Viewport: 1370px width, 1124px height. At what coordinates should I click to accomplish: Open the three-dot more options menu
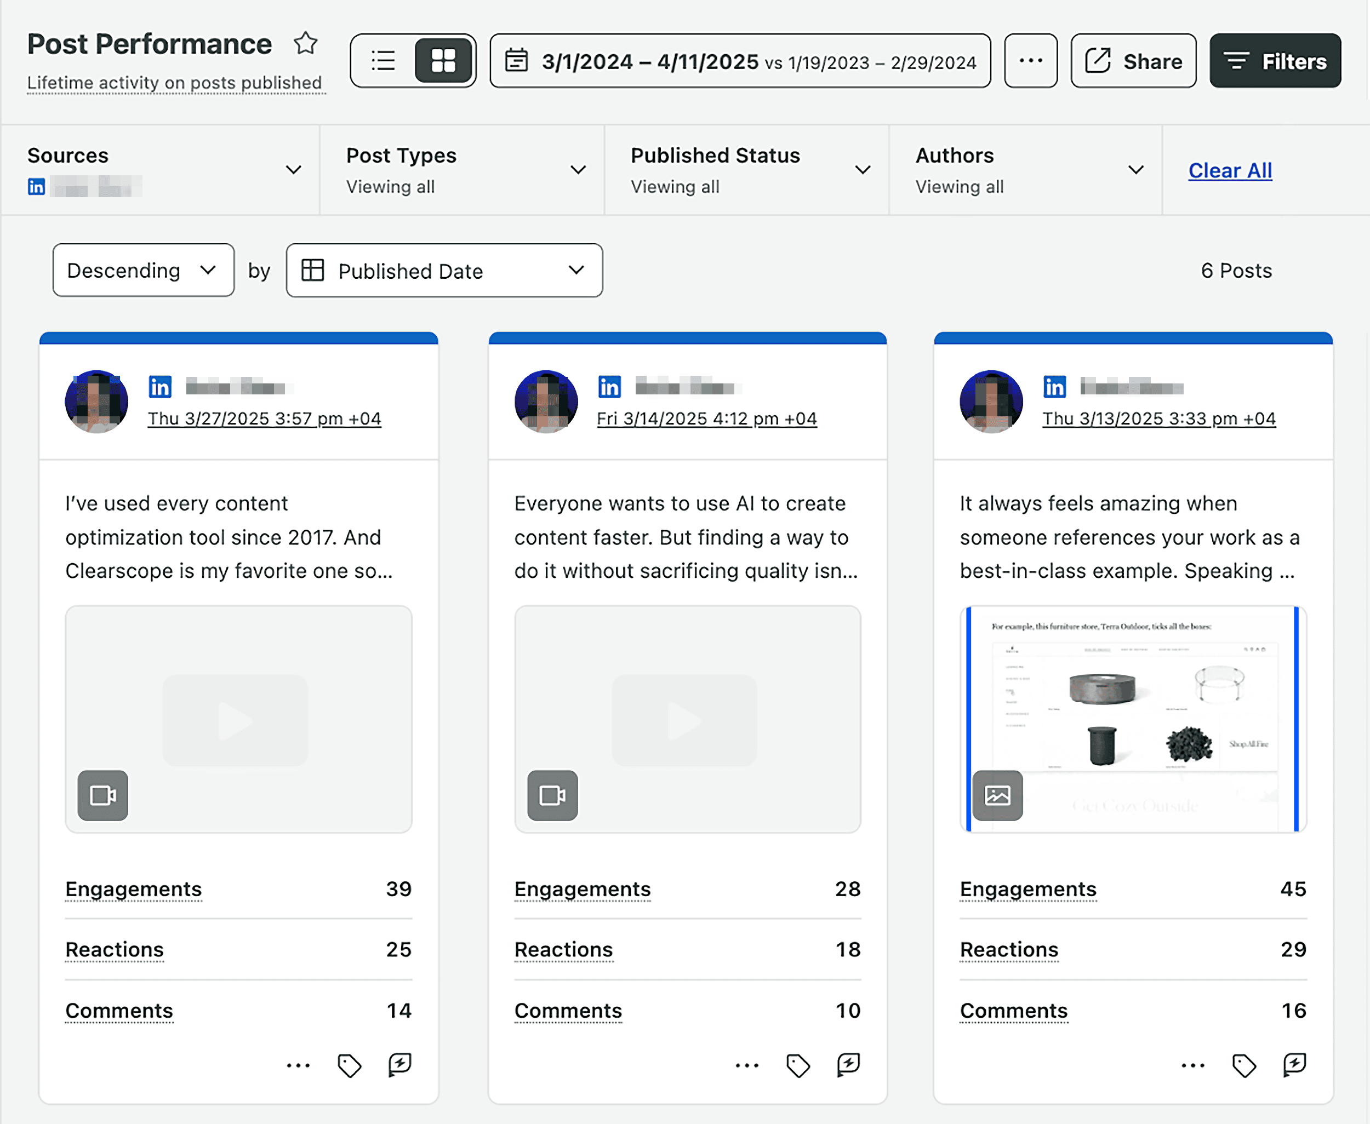pyautogui.click(x=1030, y=61)
